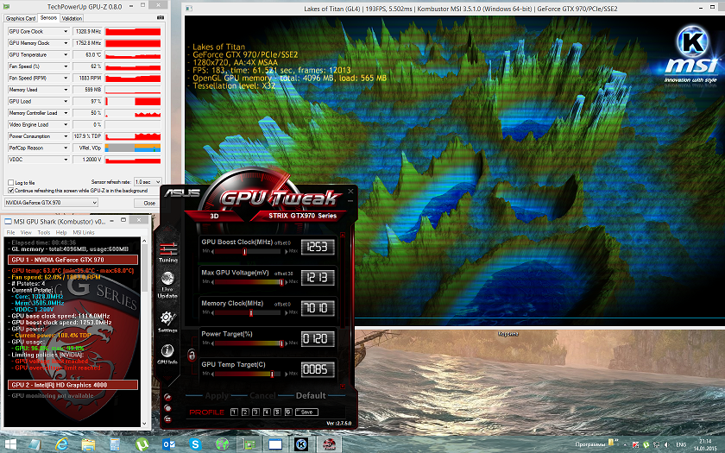Open the Tools menu in GPU Shark

click(x=41, y=232)
